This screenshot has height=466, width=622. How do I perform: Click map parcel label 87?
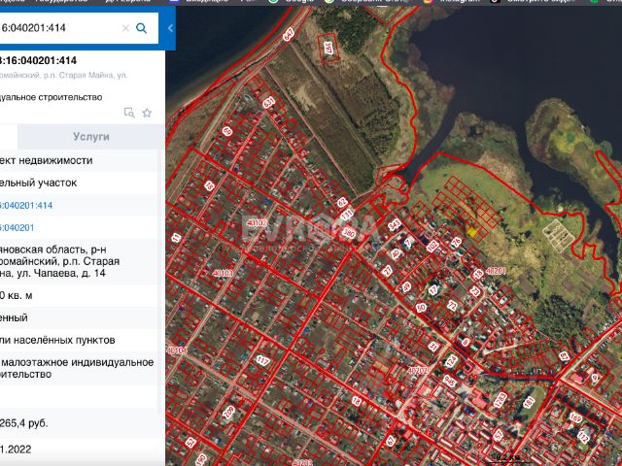click(564, 356)
